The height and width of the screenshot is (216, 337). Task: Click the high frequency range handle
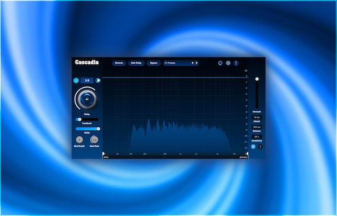(247, 154)
